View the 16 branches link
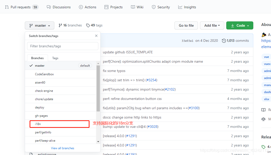Viewport: 271px width, 155px height. 70,25
